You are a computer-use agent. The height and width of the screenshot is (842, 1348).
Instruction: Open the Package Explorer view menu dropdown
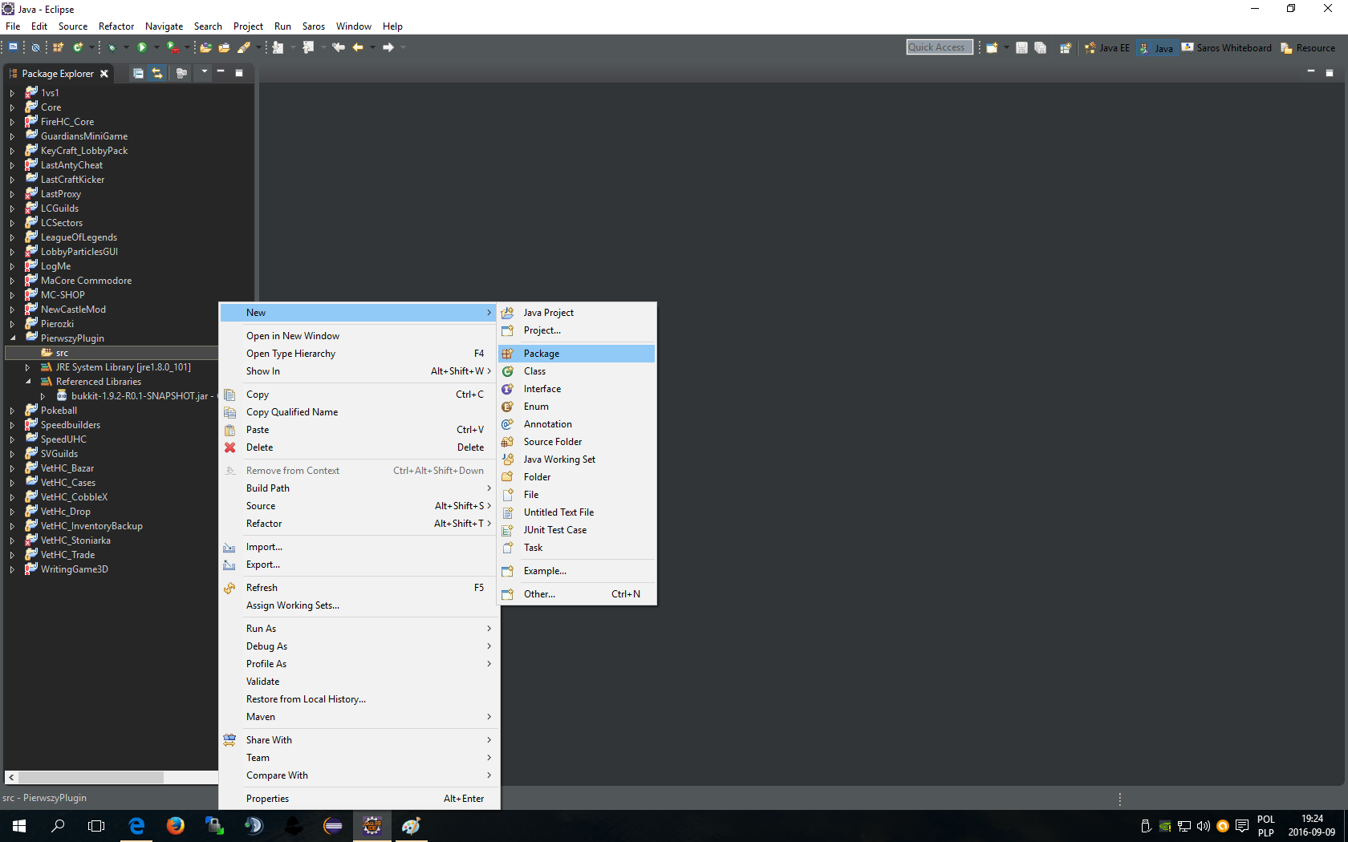tap(205, 73)
